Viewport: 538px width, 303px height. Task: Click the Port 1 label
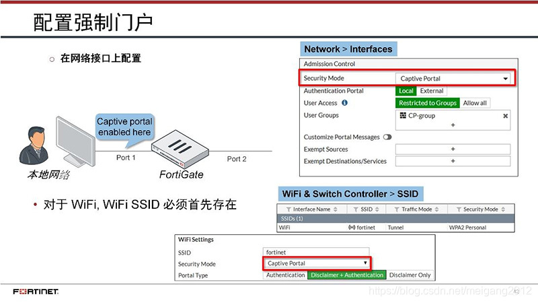[126, 158]
